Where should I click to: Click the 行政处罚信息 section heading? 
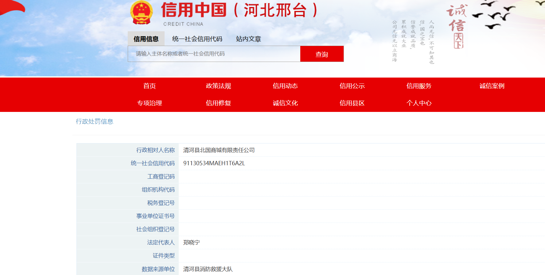[x=95, y=122]
